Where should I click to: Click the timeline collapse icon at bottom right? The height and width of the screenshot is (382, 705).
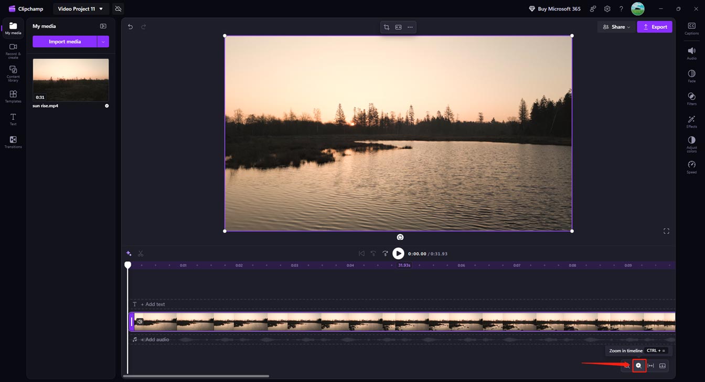point(663,366)
